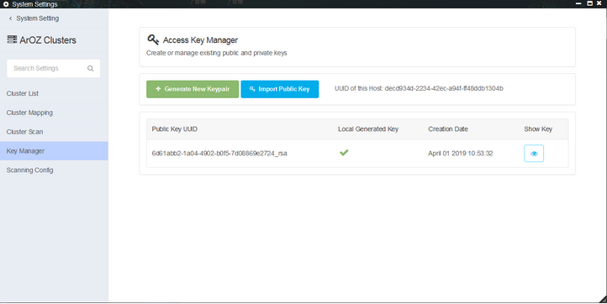Select Key Manager in sidebar
The image size is (607, 304).
[x=54, y=151]
